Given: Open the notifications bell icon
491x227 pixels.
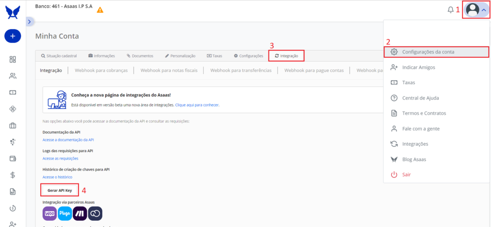Looking at the screenshot, I should (450, 10).
